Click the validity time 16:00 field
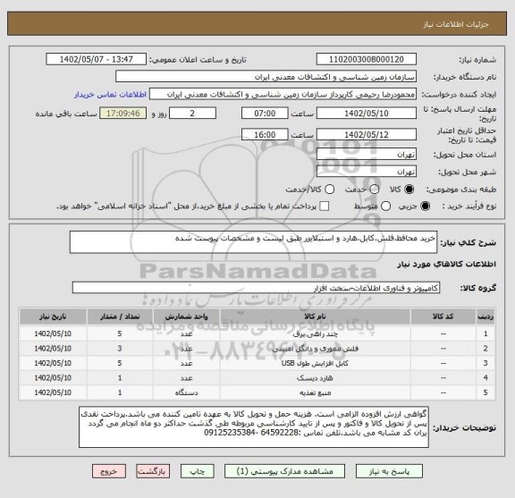515x498 pixels. coord(265,135)
